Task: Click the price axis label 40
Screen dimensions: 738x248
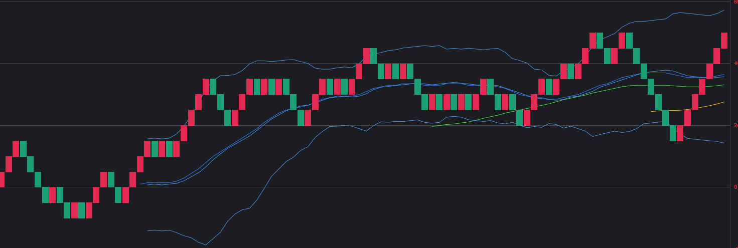Action: 735,64
